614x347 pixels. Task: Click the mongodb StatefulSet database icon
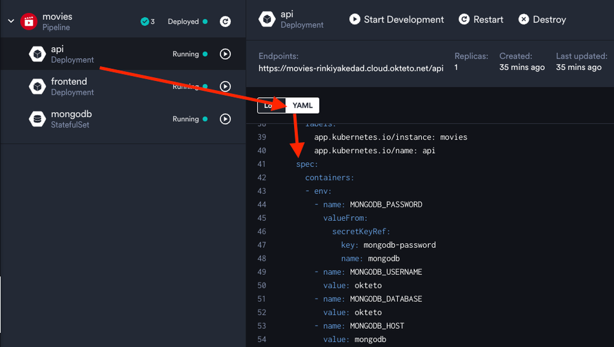click(x=37, y=119)
